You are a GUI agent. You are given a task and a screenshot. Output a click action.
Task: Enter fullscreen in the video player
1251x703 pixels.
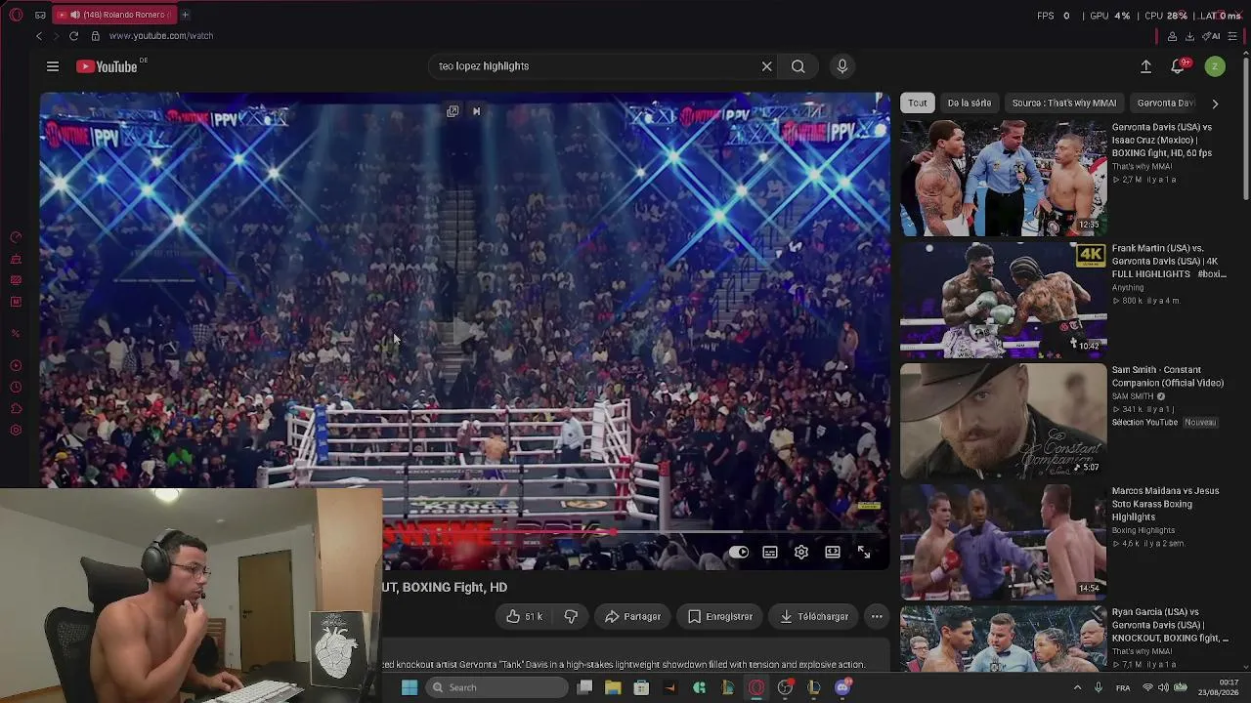point(864,553)
